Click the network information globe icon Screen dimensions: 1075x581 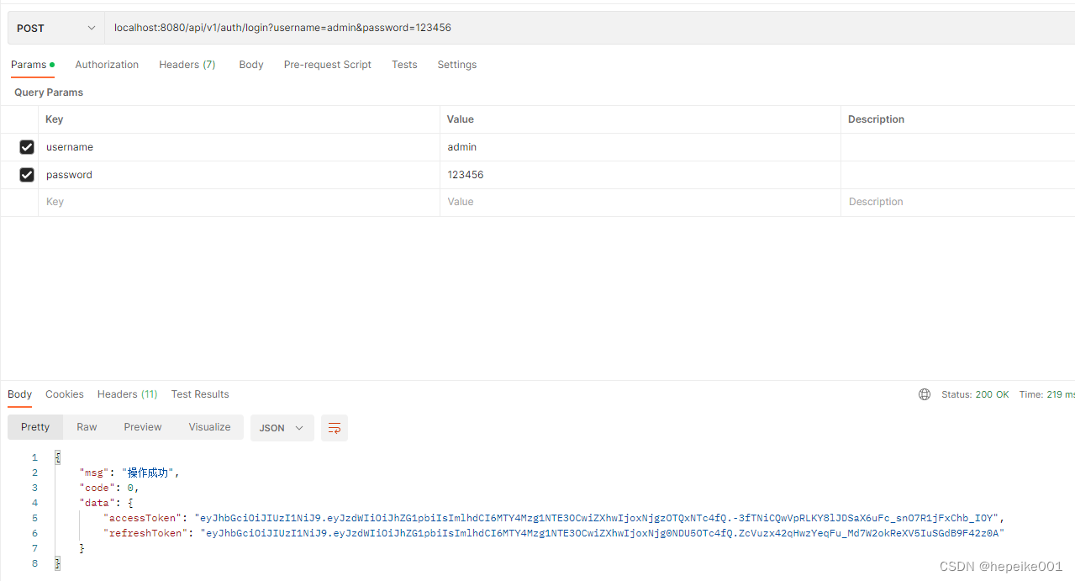pyautogui.click(x=925, y=393)
